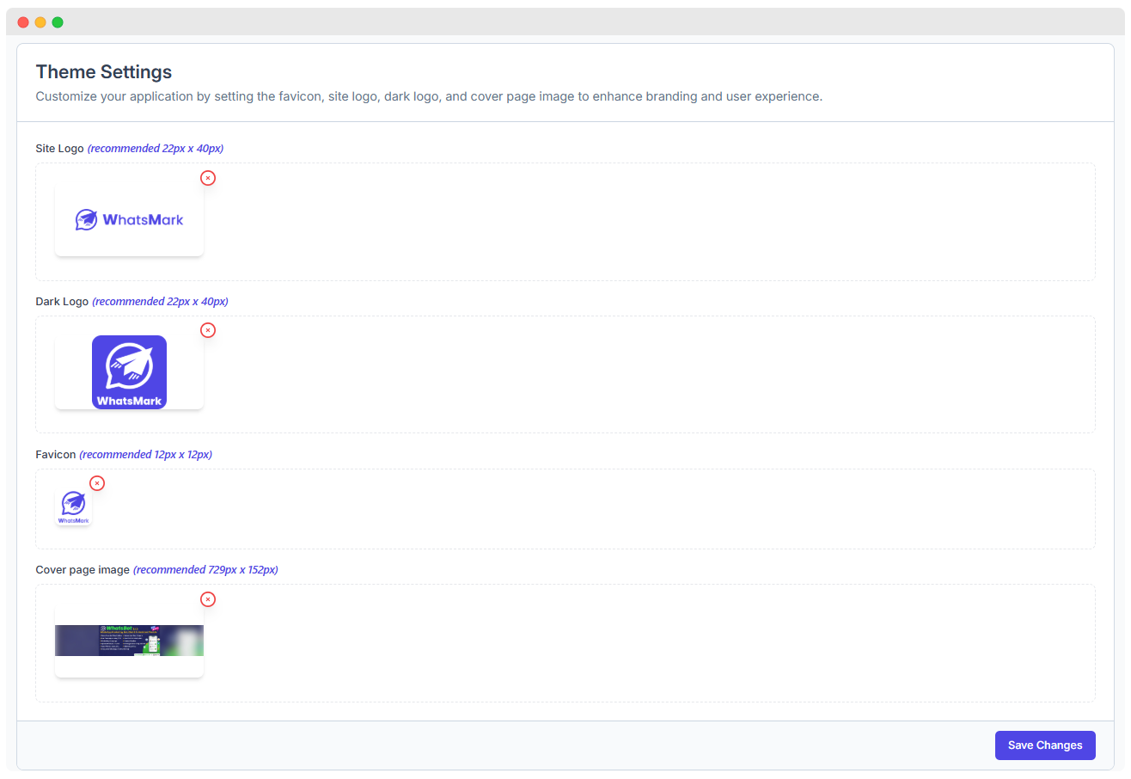Remove the Dark Logo image
Screen dimensions: 1131x779
click(208, 330)
